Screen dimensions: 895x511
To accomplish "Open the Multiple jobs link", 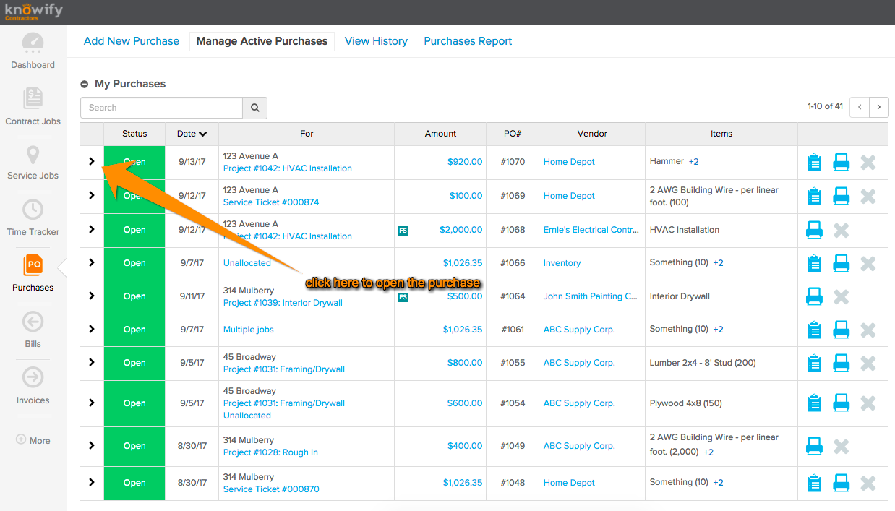I will (x=249, y=330).
